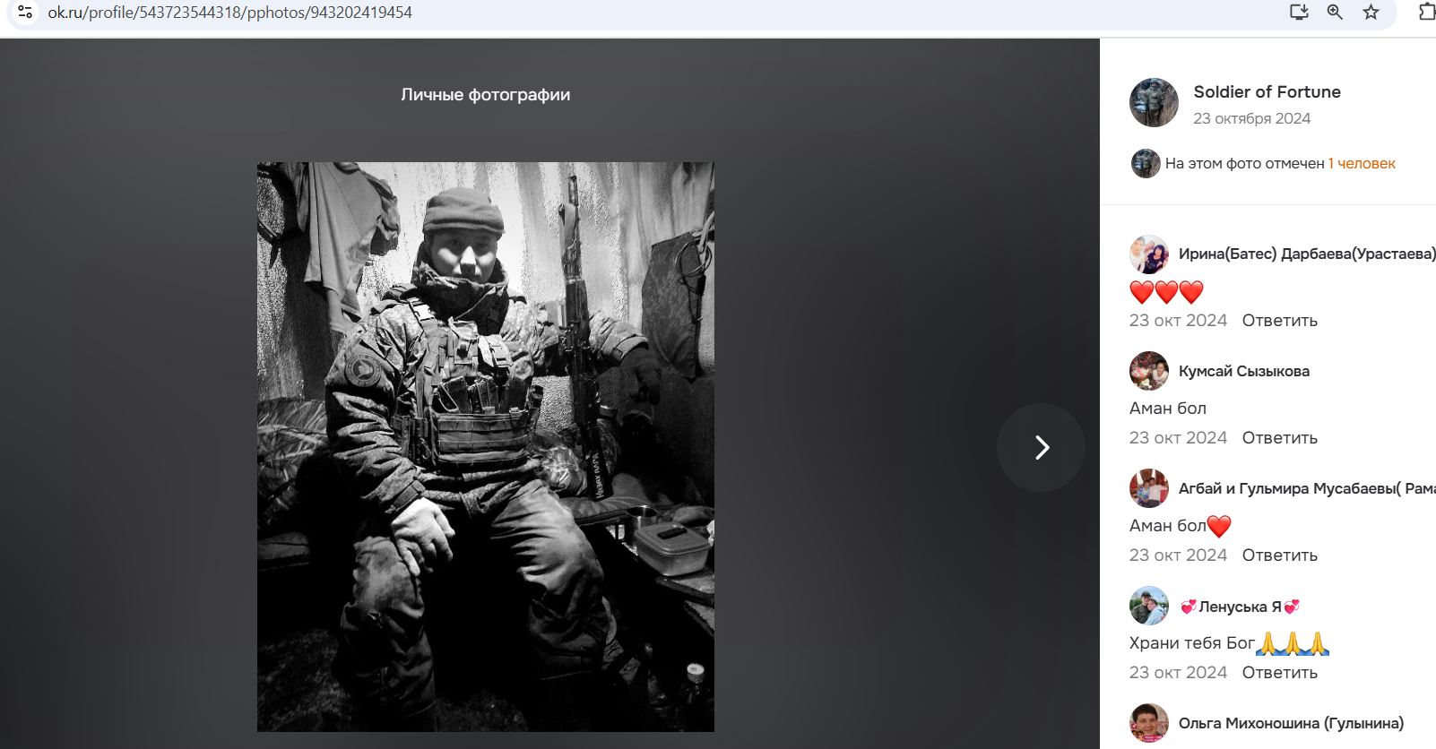The image size is (1436, 749).
Task: Open Ирина(Батес) Дарбаева(Урастаева) profile name
Action: coord(1307,254)
